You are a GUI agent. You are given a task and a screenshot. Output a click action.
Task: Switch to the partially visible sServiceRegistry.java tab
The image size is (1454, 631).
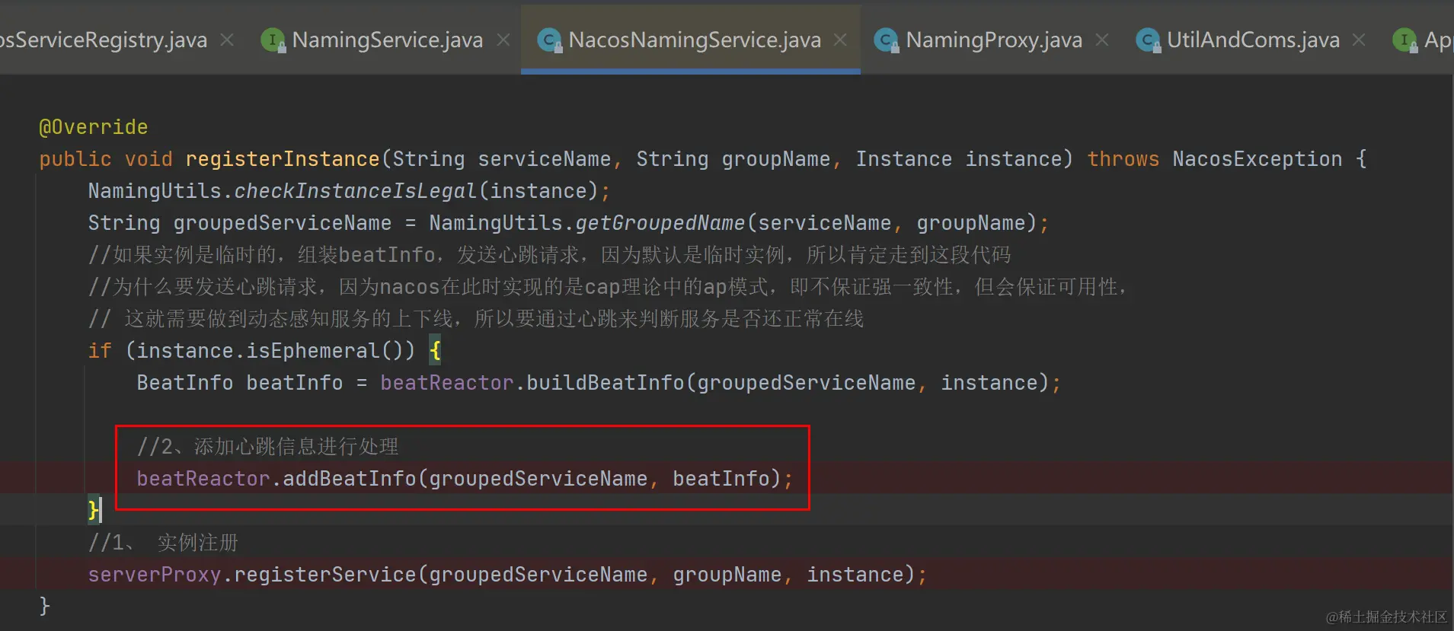click(104, 40)
